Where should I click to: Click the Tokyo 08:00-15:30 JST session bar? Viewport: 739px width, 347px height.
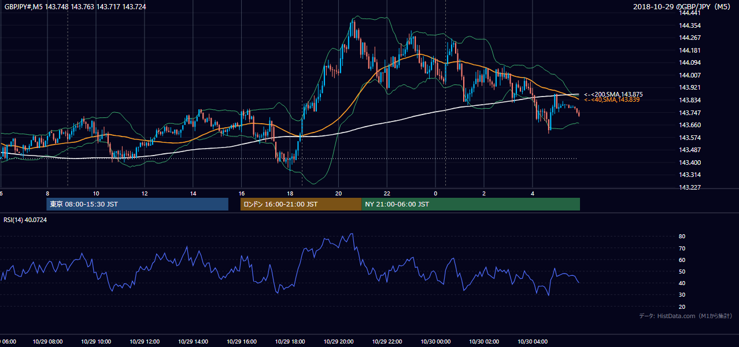(138, 204)
